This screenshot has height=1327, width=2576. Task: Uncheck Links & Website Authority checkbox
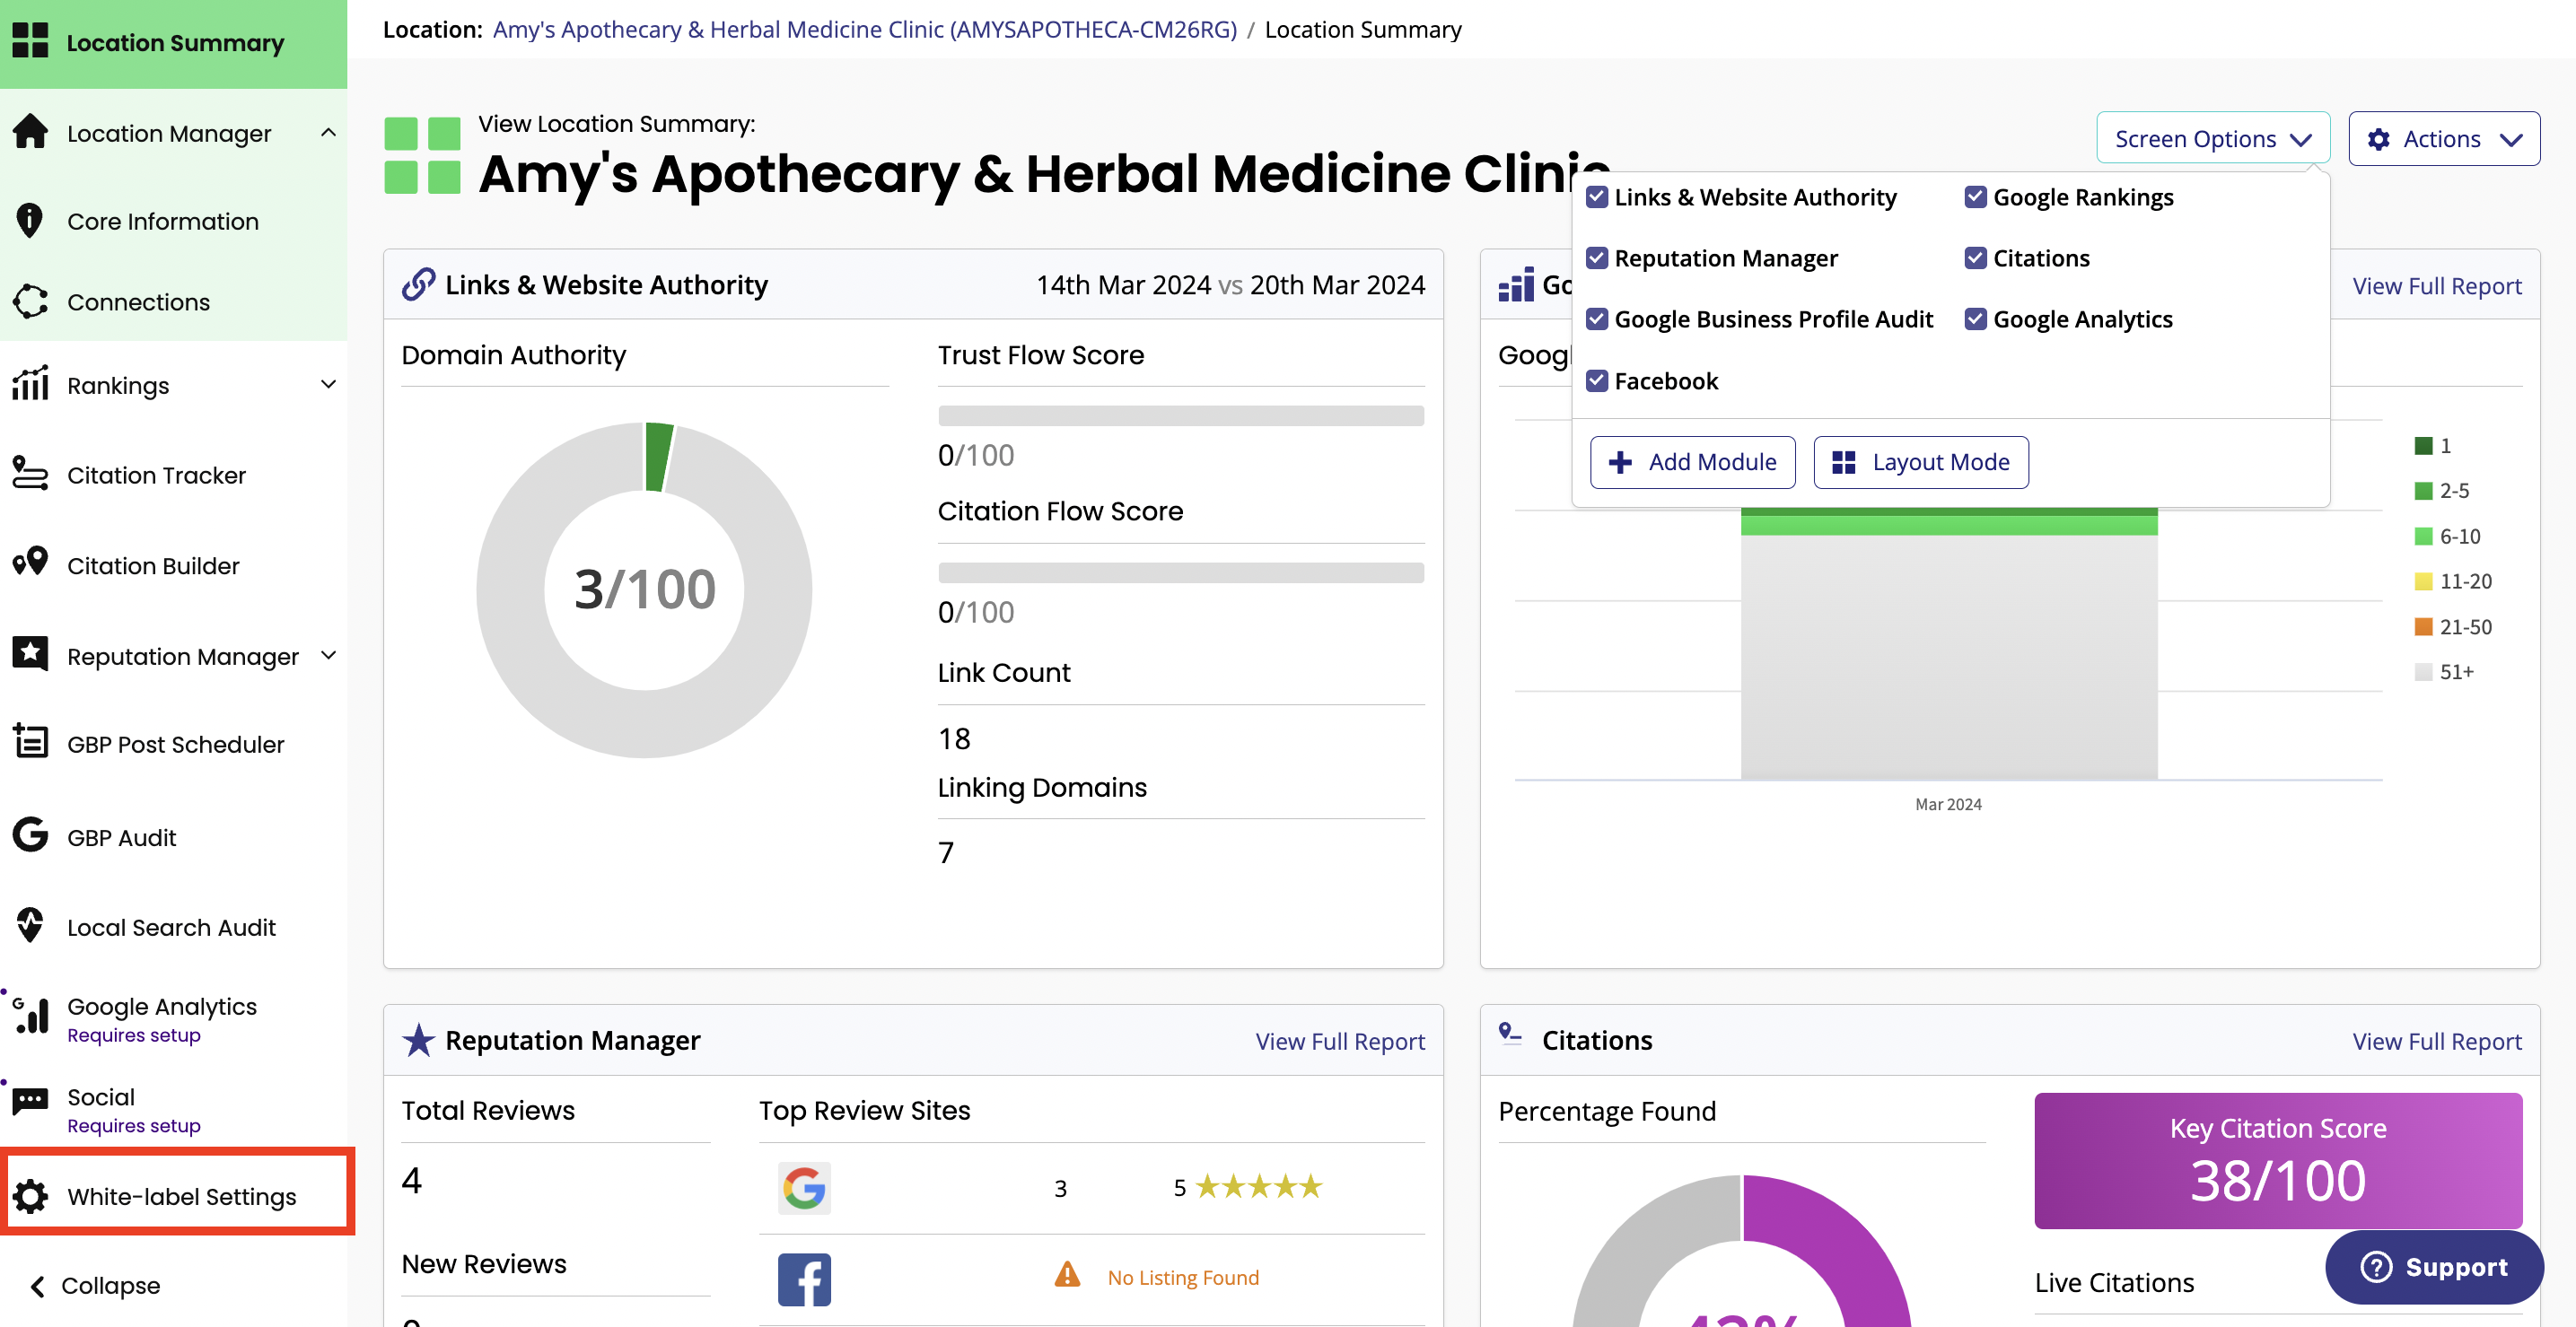tap(1597, 197)
